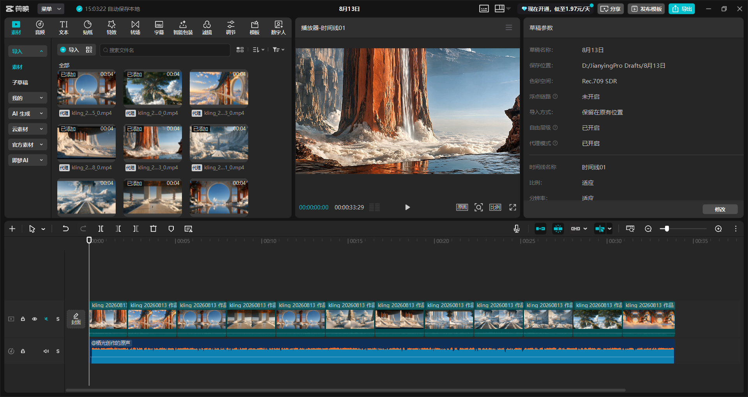This screenshot has width=748, height=397.
Task: Open the 原画 quality option in player
Action: click(x=462, y=207)
